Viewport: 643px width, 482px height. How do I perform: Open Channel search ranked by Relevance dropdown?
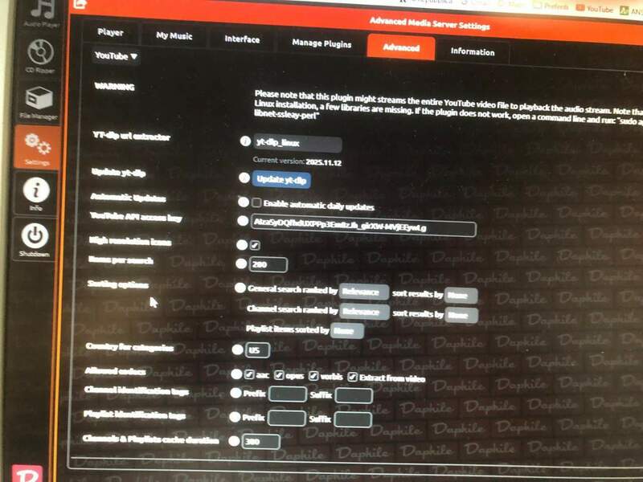tap(363, 312)
